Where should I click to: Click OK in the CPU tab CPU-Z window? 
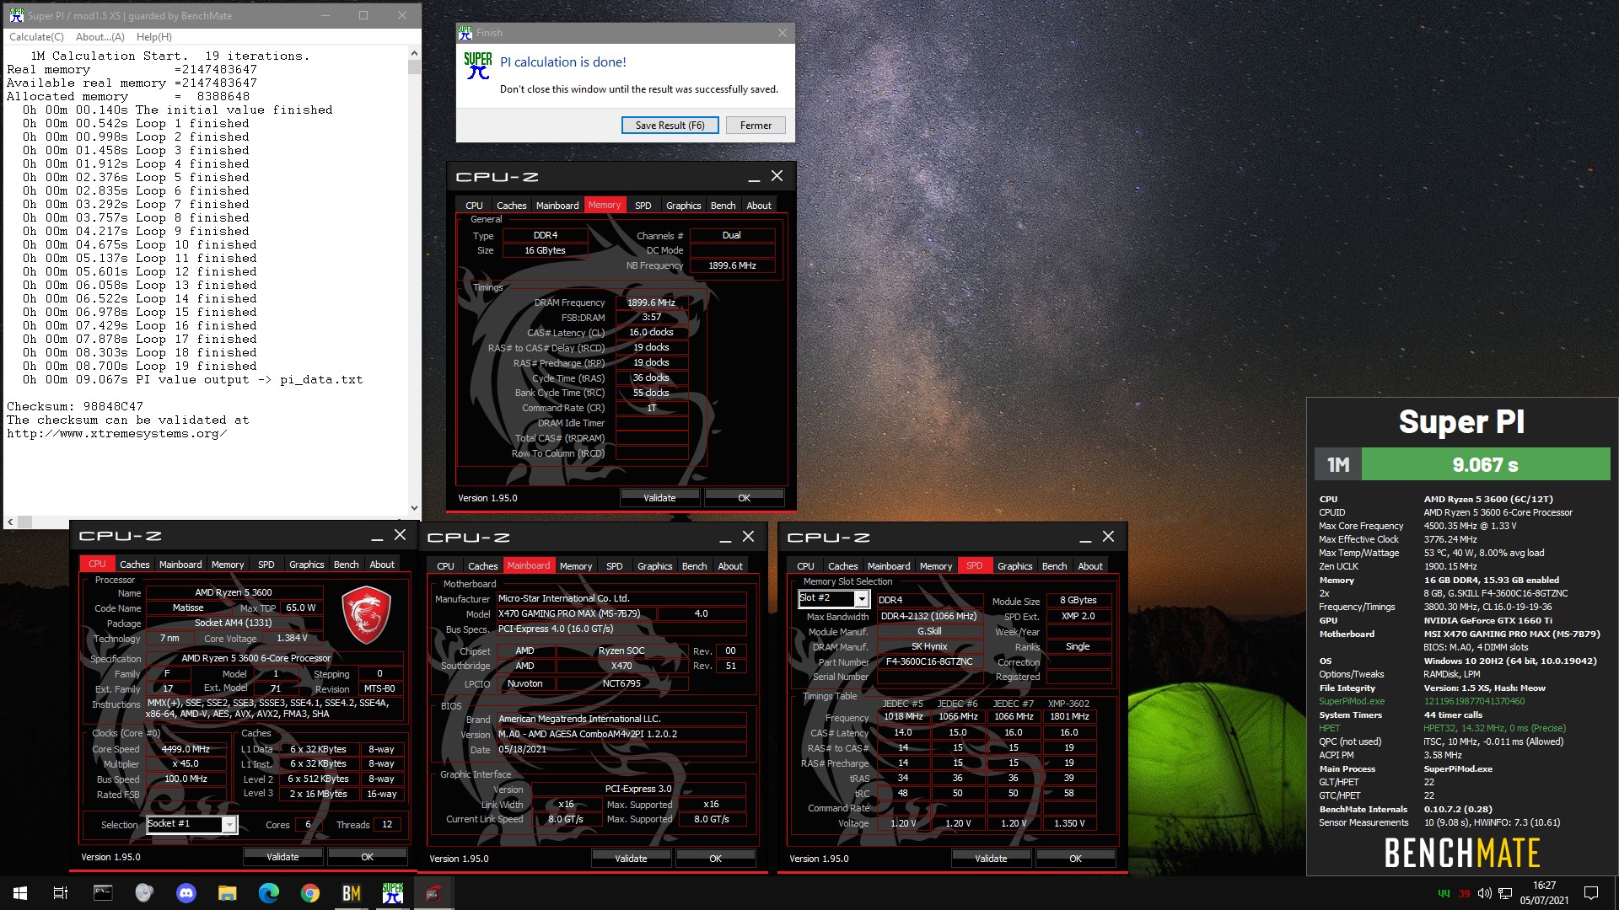367,857
